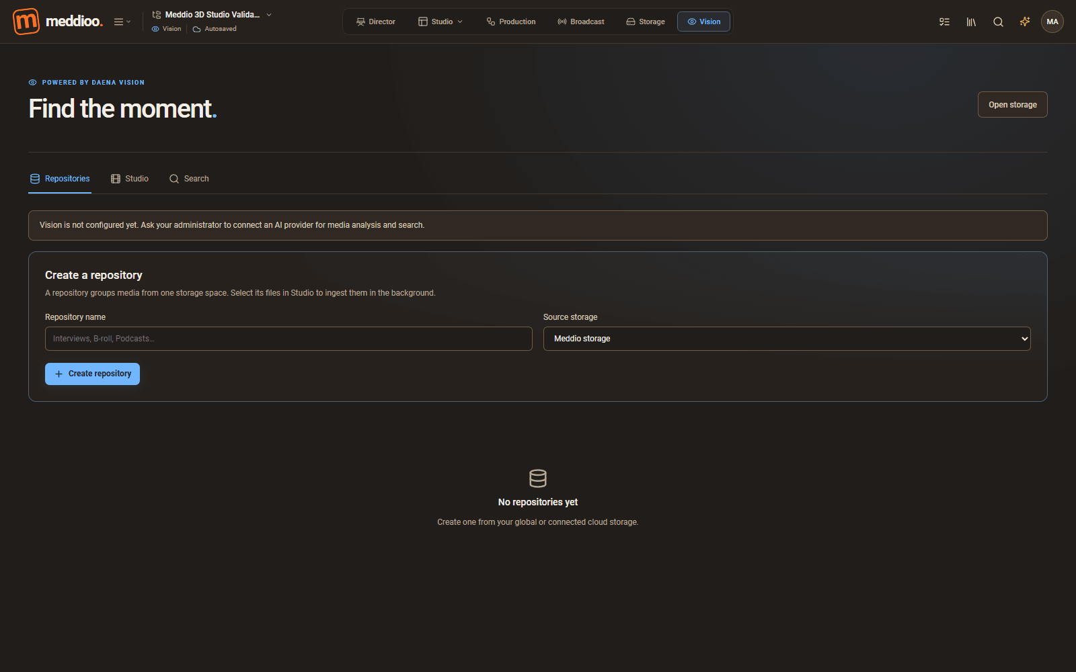The width and height of the screenshot is (1076, 672).
Task: Click the 'Repository name' field label
Action: (x=75, y=317)
